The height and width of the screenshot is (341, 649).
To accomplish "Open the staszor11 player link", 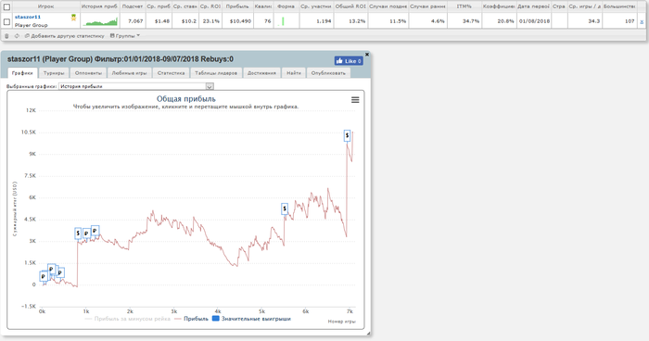I will tap(28, 17).
